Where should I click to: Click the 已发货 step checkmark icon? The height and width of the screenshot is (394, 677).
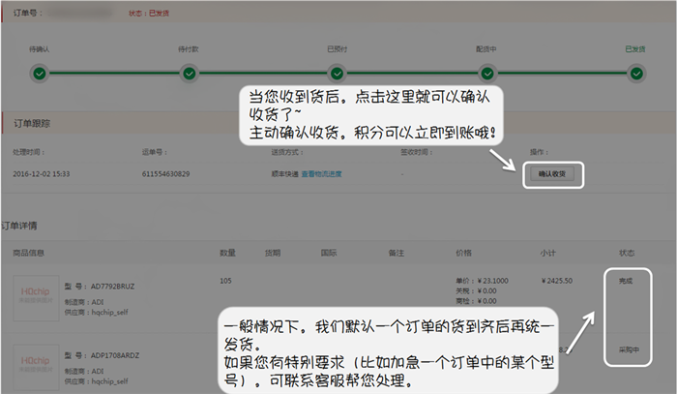[635, 73]
